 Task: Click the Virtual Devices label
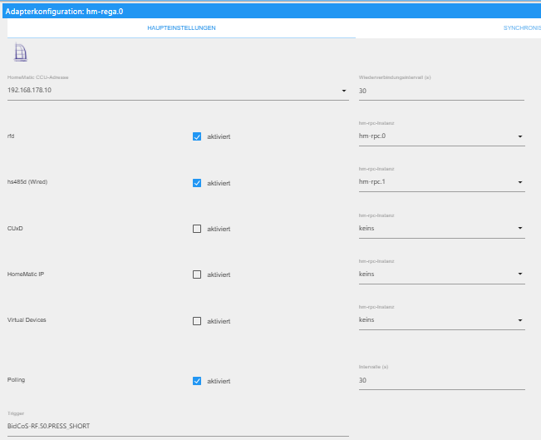27,320
